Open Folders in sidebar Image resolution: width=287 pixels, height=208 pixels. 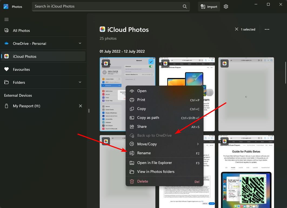[x=43, y=82]
